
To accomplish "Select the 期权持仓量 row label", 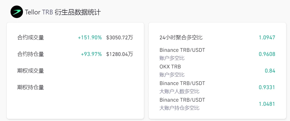I will pos(30,87).
